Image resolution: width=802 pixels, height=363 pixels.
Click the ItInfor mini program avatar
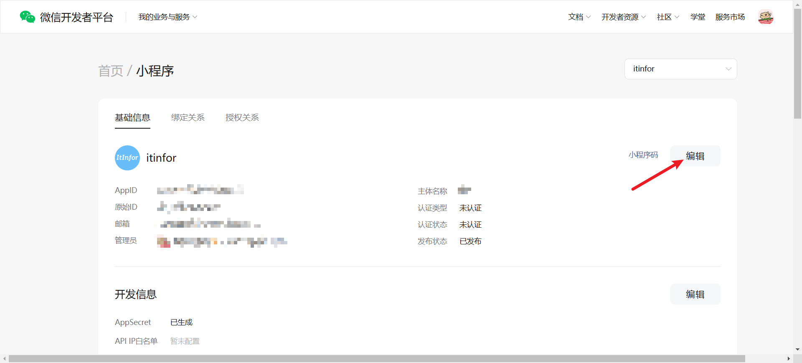[x=127, y=158]
